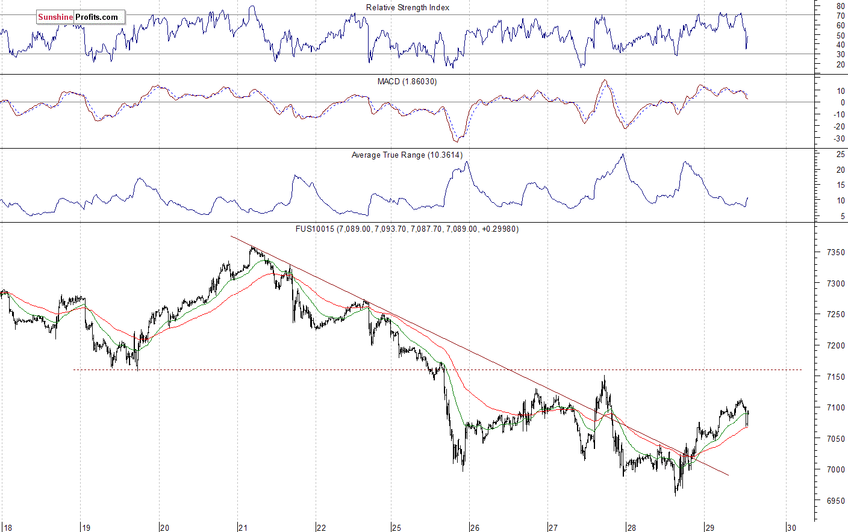Click date label 30 on time axis
848x532 pixels.
click(791, 528)
